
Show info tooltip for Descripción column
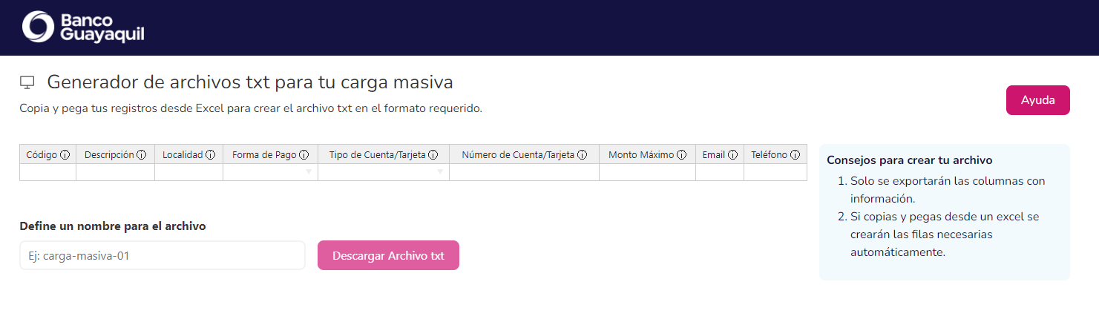142,155
